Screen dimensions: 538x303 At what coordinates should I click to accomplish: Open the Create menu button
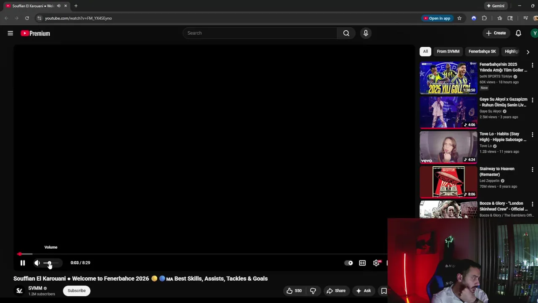click(496, 33)
